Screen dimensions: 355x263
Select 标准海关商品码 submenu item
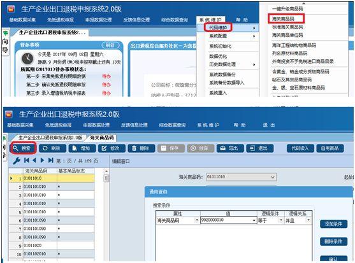click(x=287, y=27)
